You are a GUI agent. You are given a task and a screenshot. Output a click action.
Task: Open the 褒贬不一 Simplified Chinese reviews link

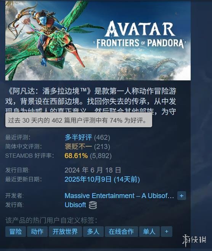(79, 147)
